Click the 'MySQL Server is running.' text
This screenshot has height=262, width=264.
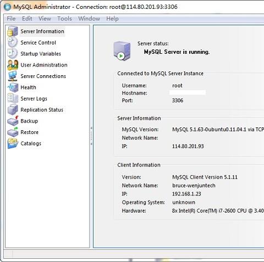click(177, 52)
